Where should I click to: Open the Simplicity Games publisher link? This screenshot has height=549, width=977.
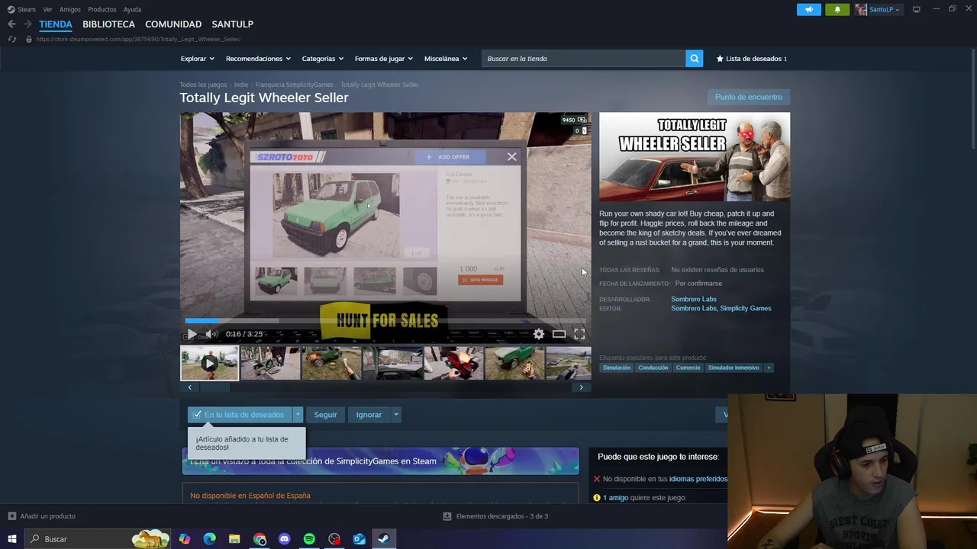(x=746, y=309)
